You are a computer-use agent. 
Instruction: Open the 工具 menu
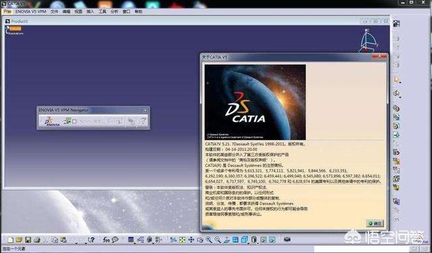pyautogui.click(x=102, y=11)
